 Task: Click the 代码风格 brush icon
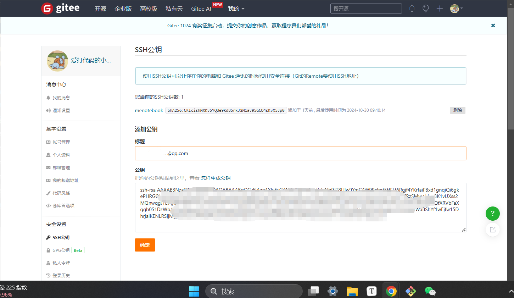[48, 193]
